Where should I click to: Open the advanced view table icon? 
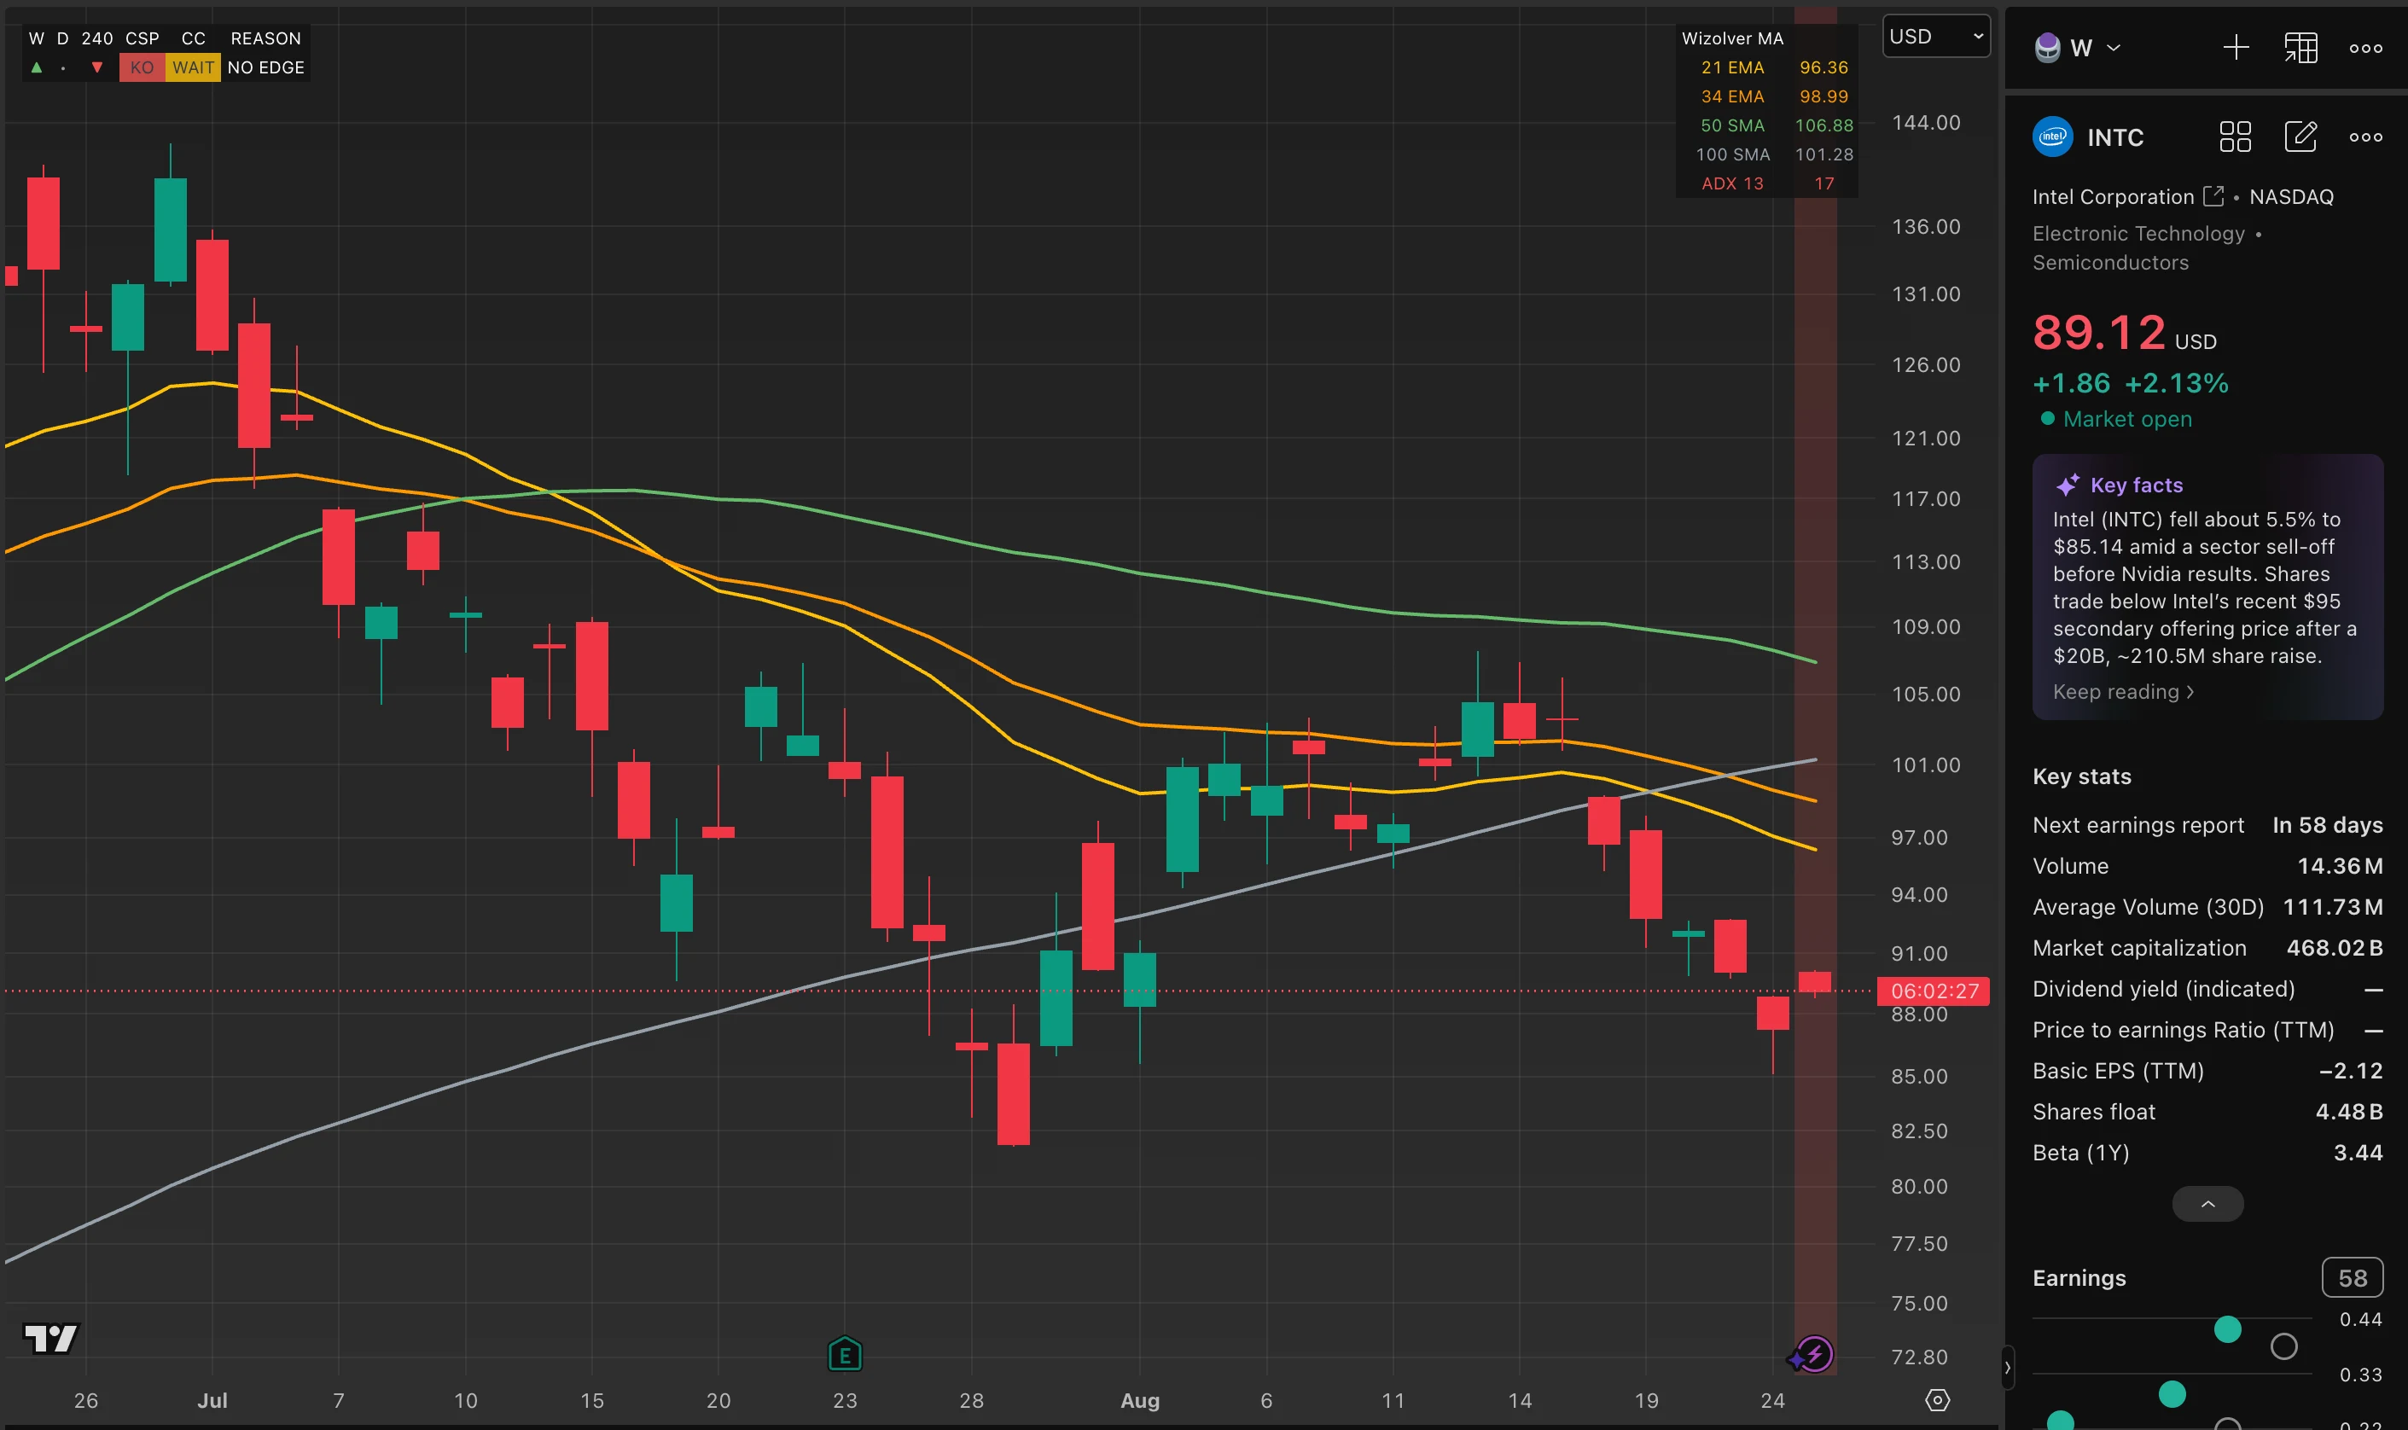(2300, 47)
